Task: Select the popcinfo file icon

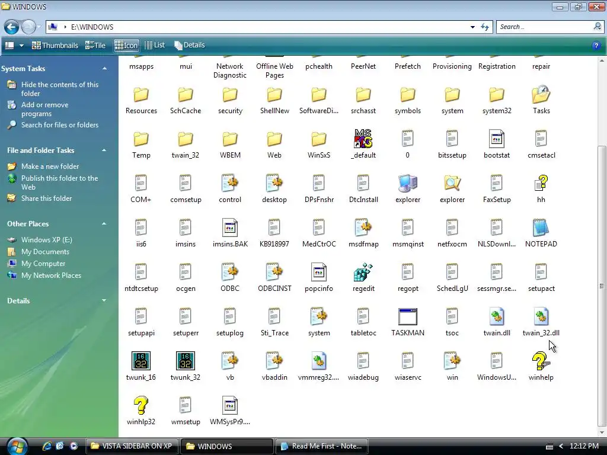Action: (318, 273)
